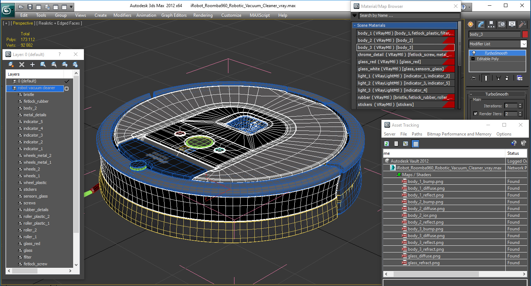Click the plus Add Selected Objects to layer icon
This screenshot has height=286, width=531.
coord(32,65)
